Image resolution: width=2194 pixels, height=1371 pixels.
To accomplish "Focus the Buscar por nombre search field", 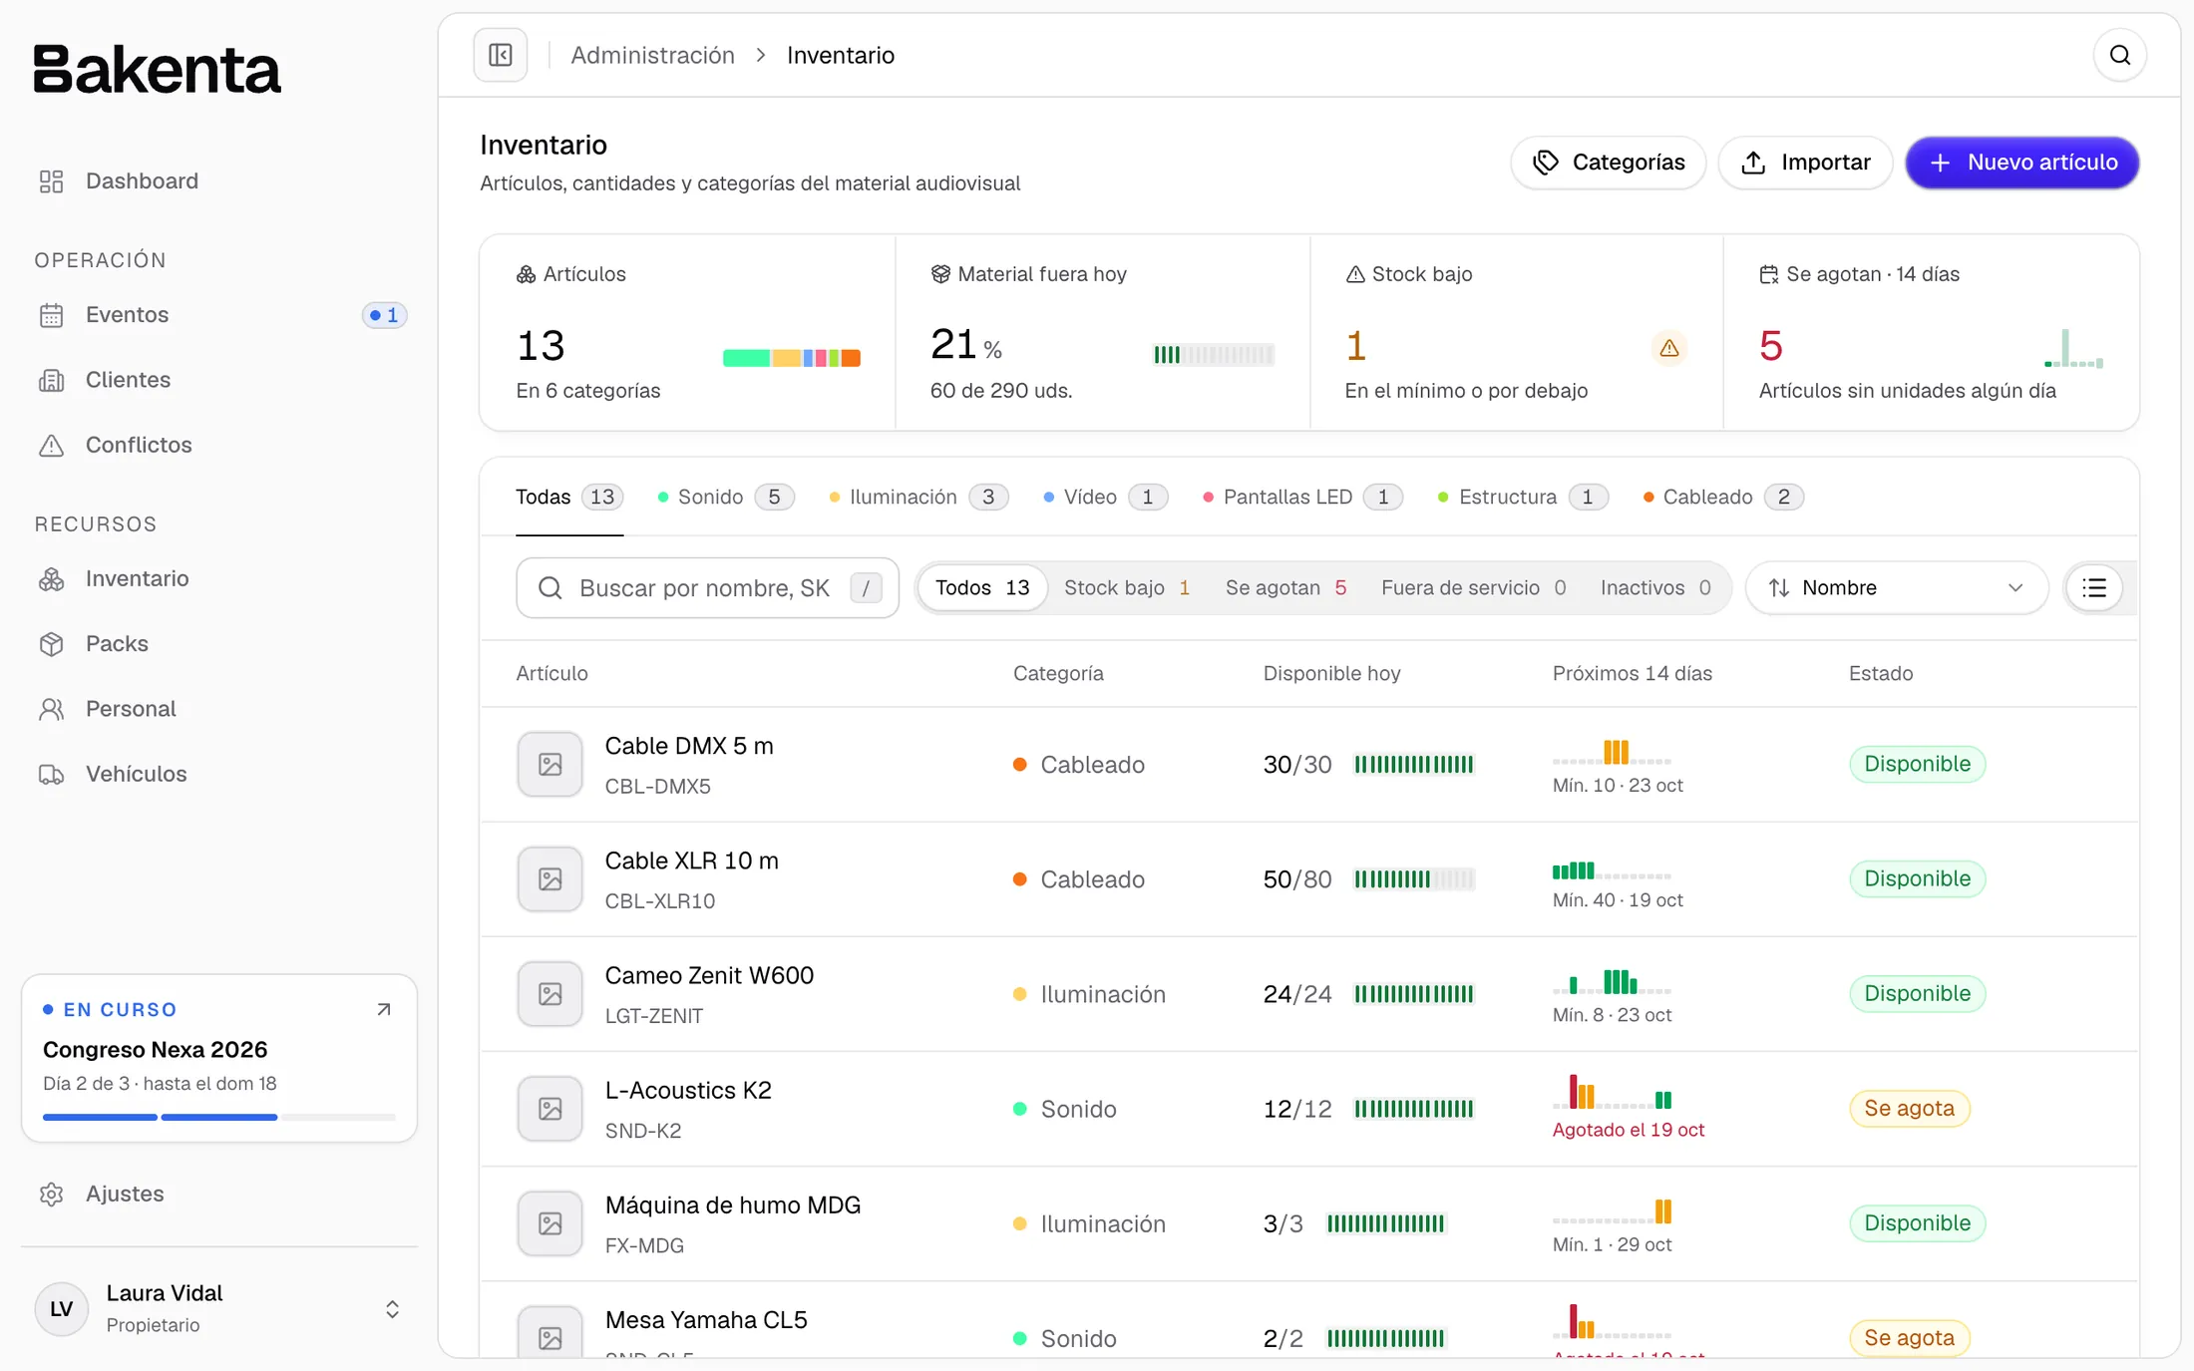I will tap(707, 588).
